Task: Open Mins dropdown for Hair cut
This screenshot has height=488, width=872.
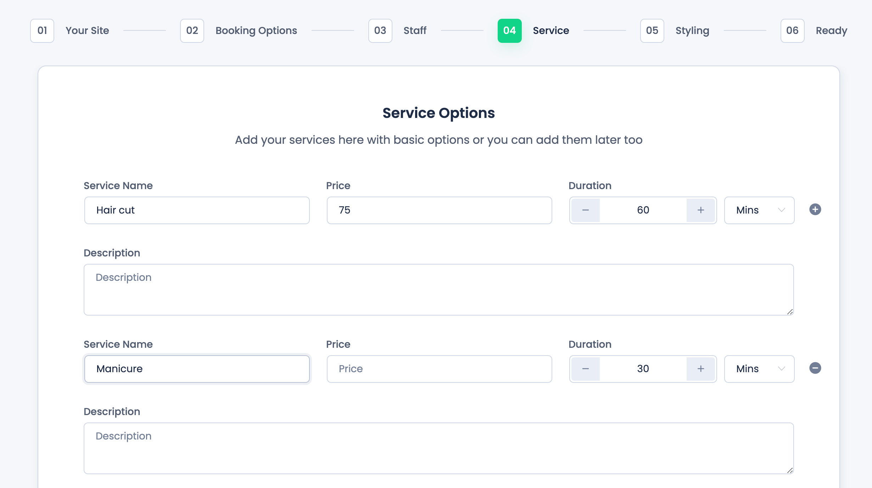Action: (759, 210)
